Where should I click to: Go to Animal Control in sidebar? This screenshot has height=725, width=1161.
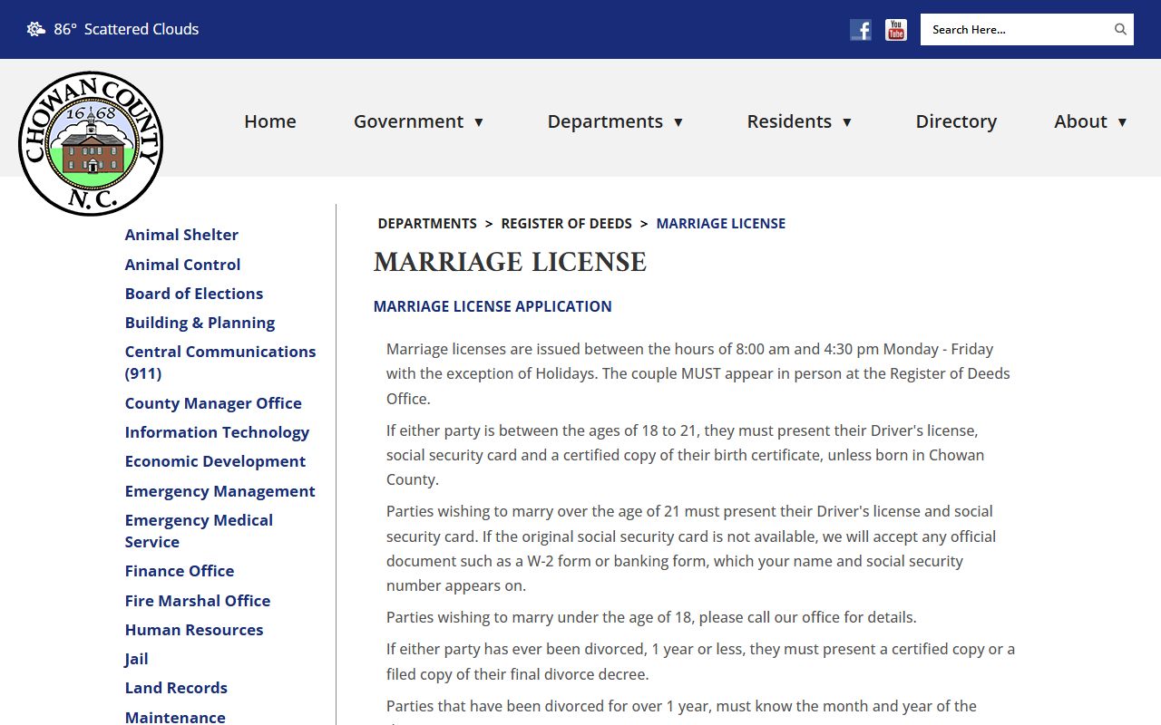pyautogui.click(x=182, y=265)
